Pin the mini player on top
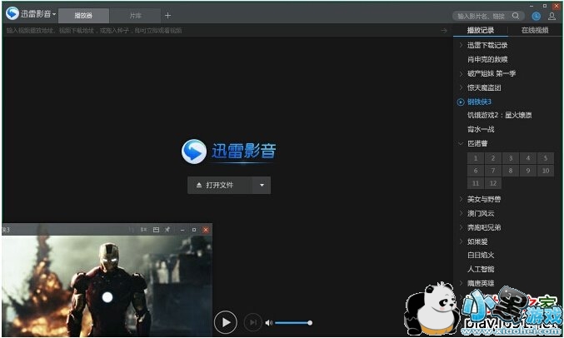 pos(167,230)
